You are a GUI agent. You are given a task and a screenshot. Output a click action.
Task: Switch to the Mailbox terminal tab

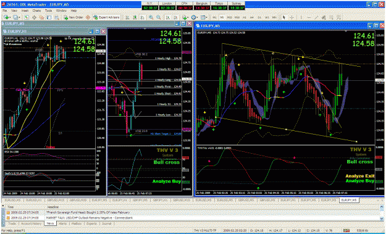pyautogui.click(x=77, y=224)
